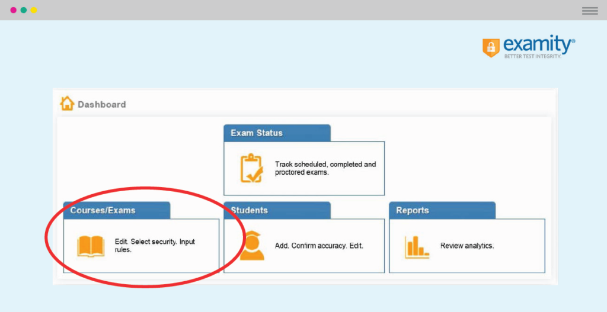Click the green window control dot
Screen dimensions: 607x312
(24, 10)
